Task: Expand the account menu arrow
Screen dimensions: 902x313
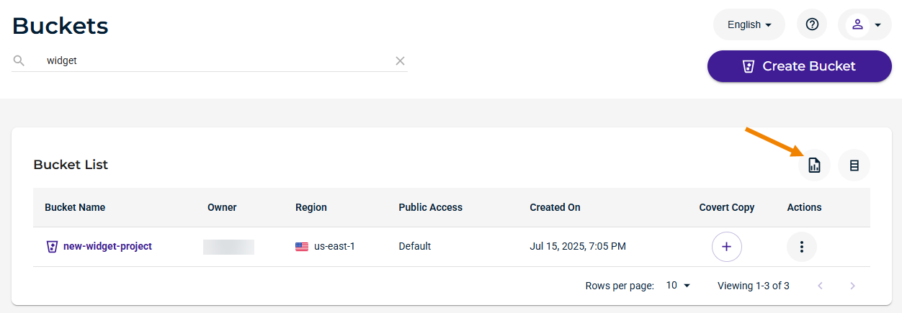Action: click(x=878, y=25)
